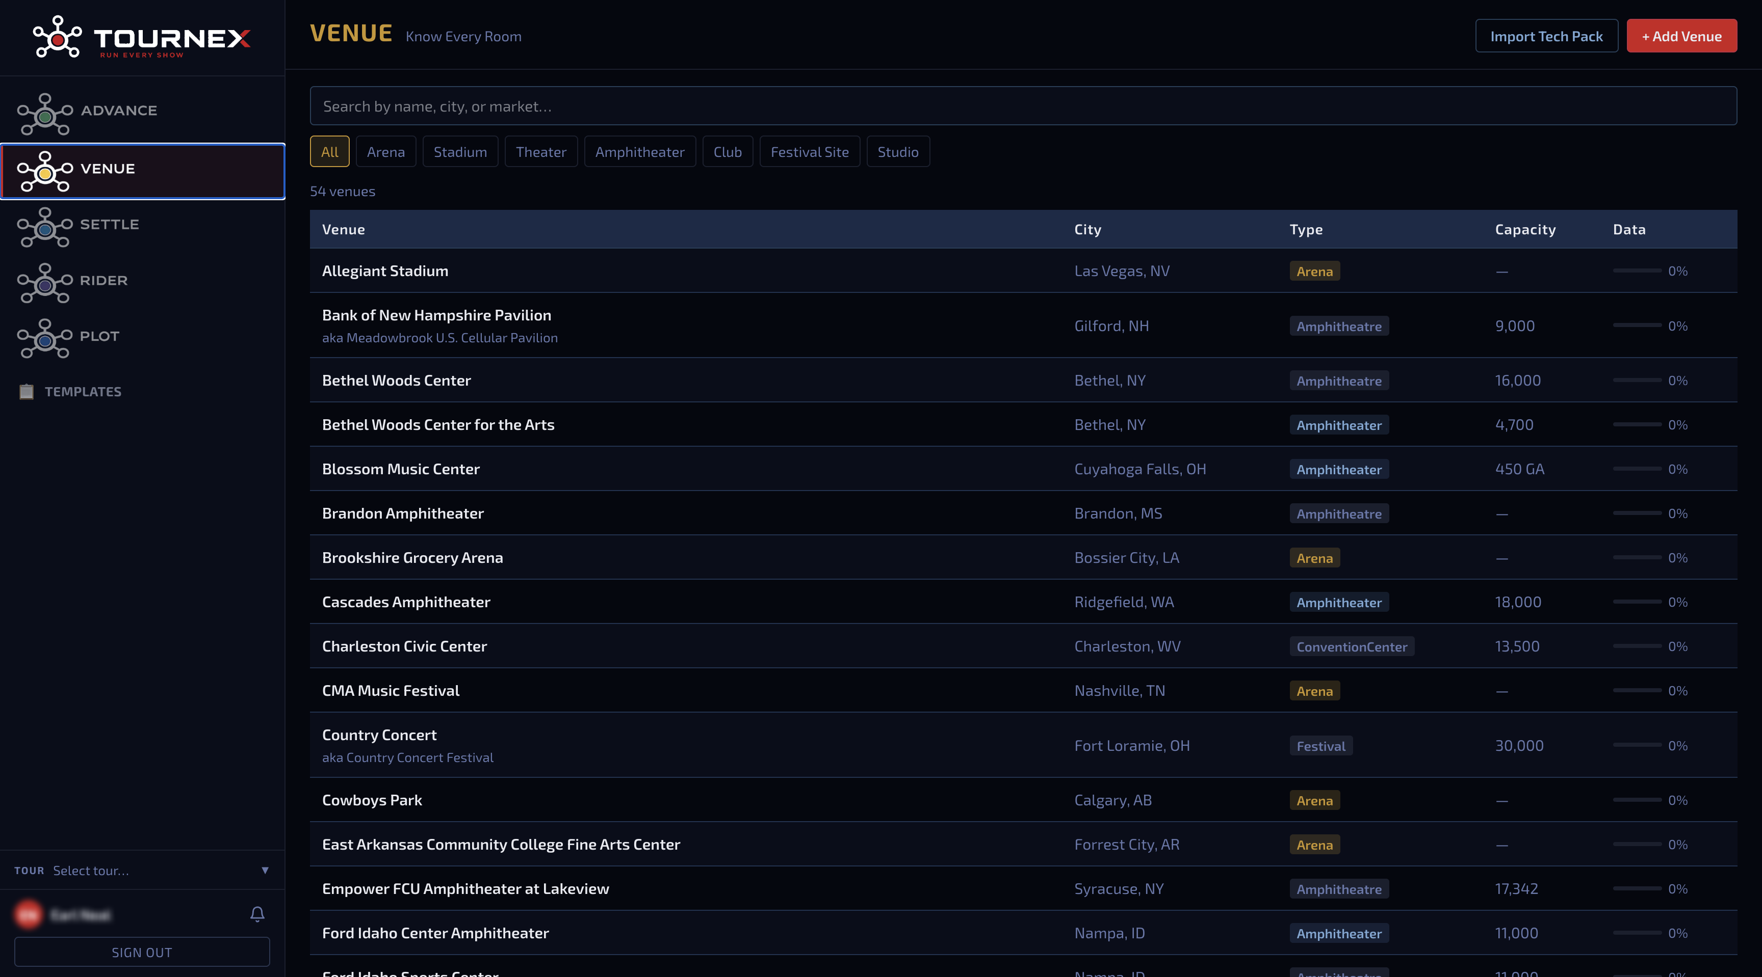The width and height of the screenshot is (1762, 977).
Task: Toggle the All venue filter chip
Action: (330, 152)
